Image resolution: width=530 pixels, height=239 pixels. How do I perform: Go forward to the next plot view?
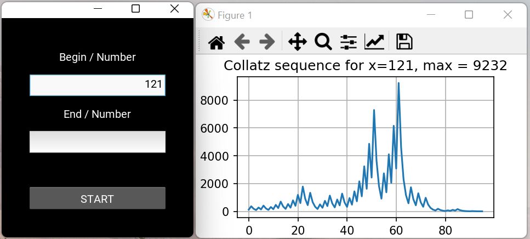[x=267, y=42]
